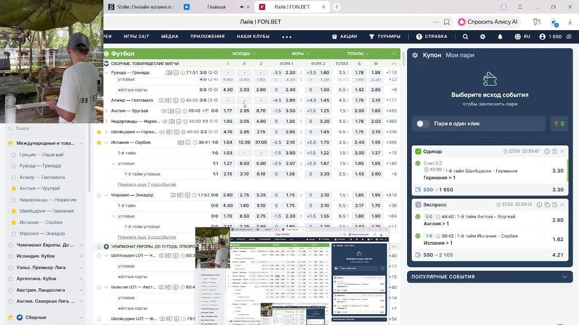
Task: Copy the Экспресс bet icon
Action: coord(547,205)
